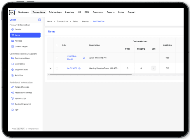Select Support Cases in sidebar

pos(25,69)
